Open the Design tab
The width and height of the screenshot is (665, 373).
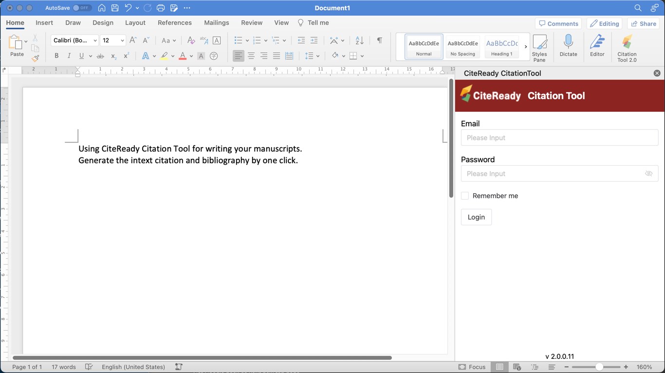coord(103,23)
